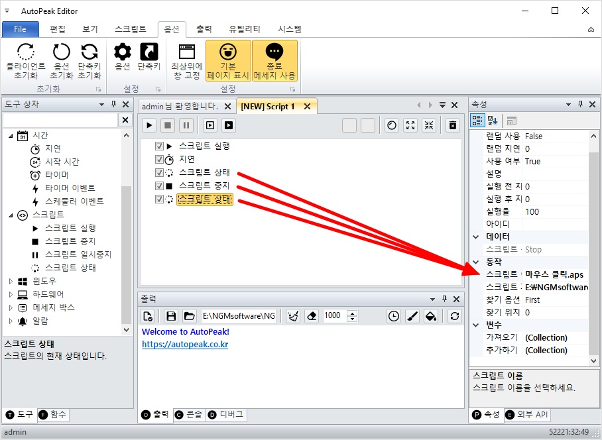Open the 도구 상자 panel dropdown arrow

101,104
